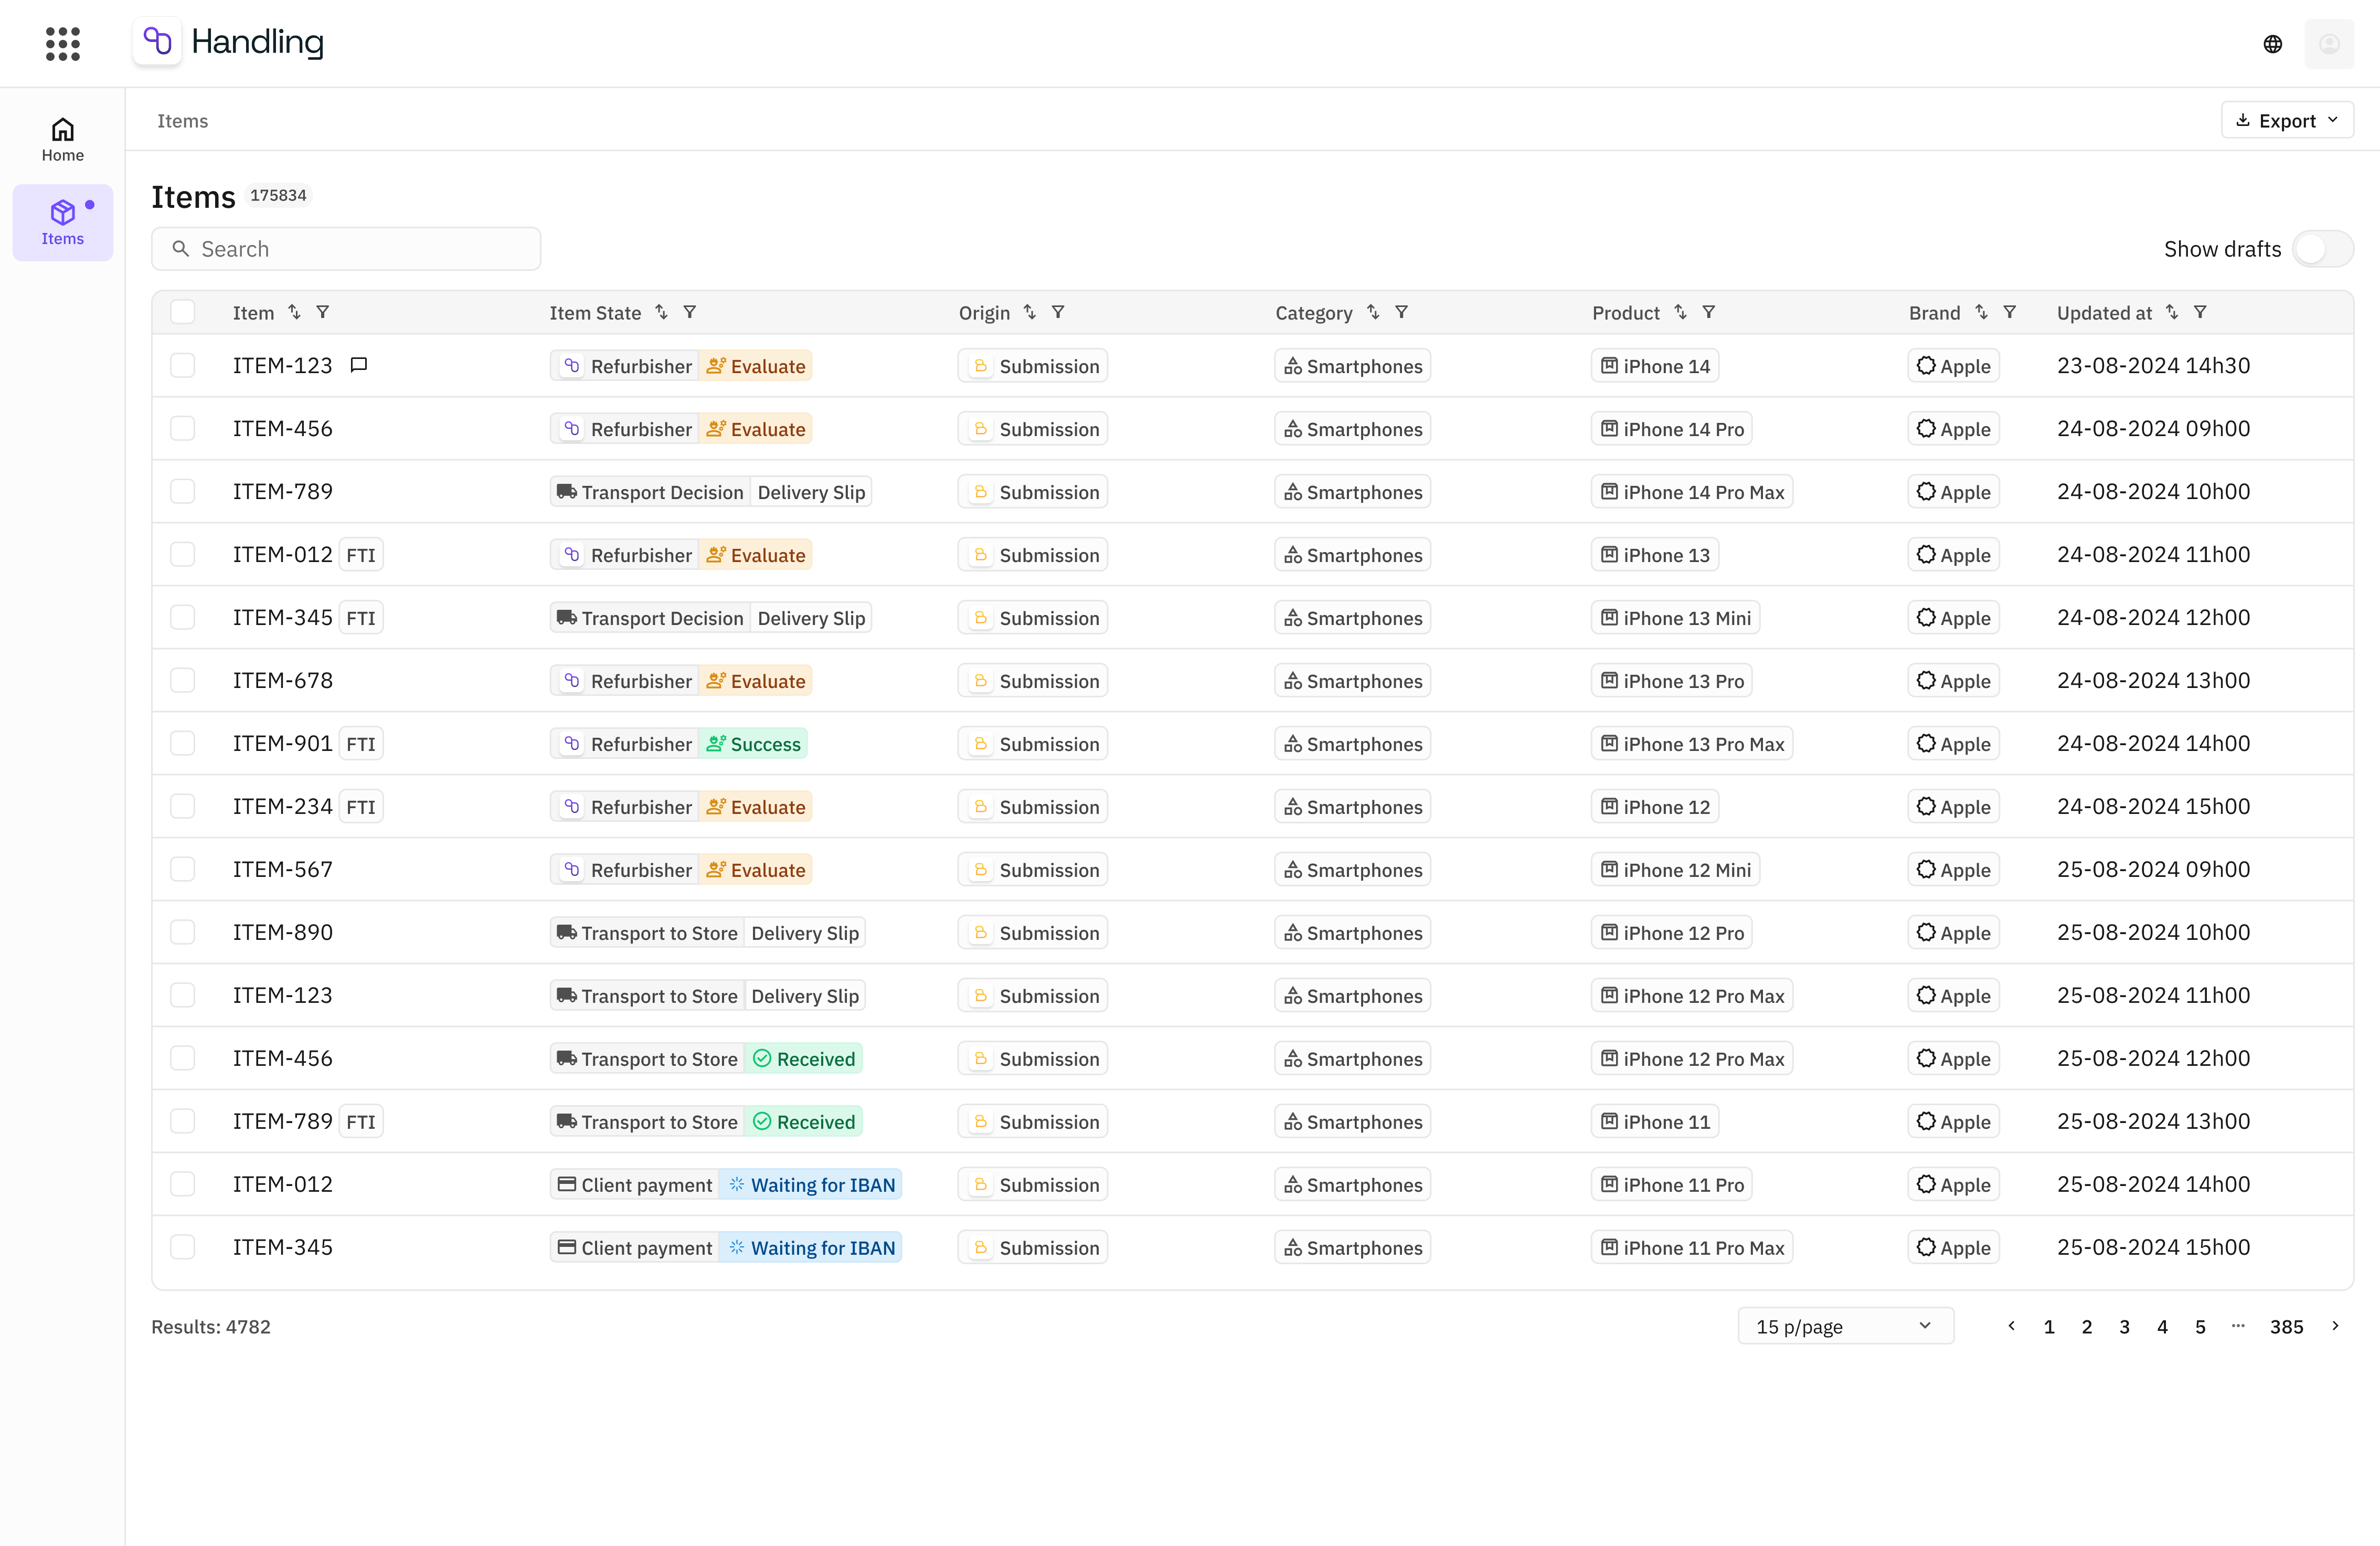Click the filter icon on the Brand column
Viewport: 2380px width, 1546px height.
pos(2010,312)
